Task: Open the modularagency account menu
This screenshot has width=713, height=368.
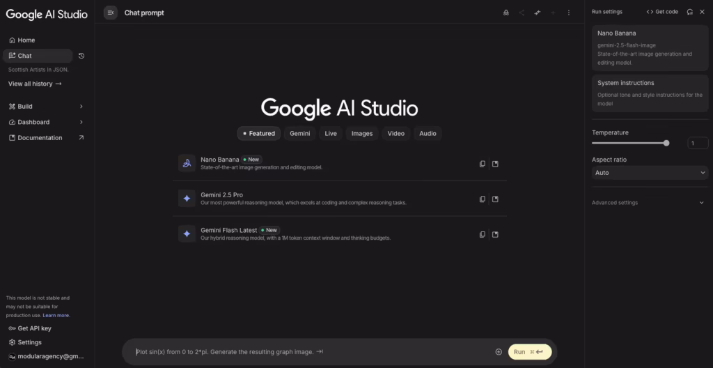Action: (x=47, y=356)
